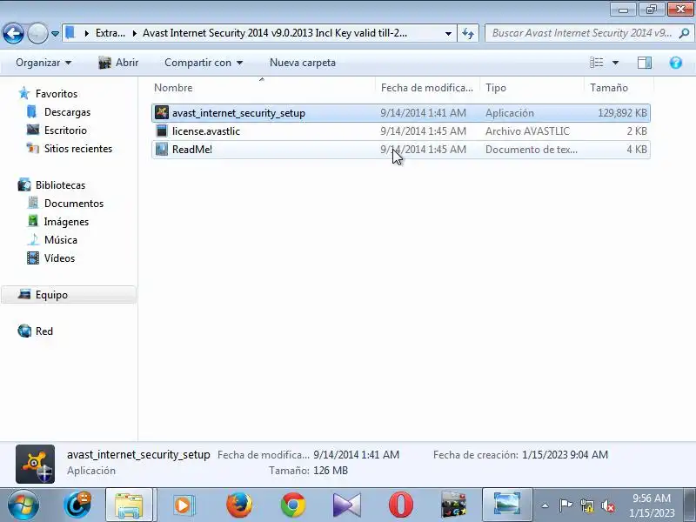Viewport: 696px width, 522px height.
Task: Click the avast icon in details pane
Action: coord(35,464)
